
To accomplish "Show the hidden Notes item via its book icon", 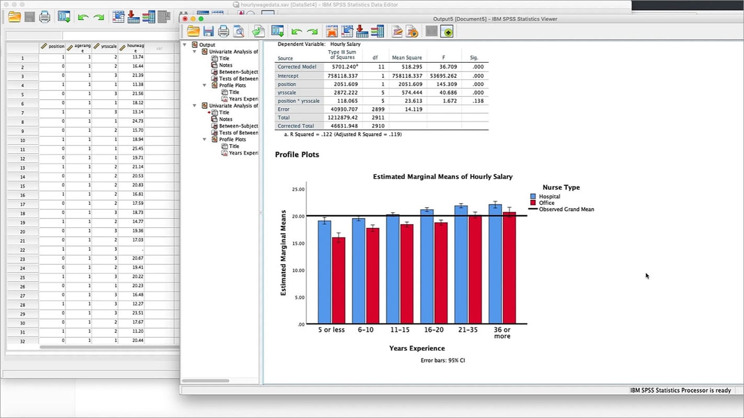I will point(213,65).
